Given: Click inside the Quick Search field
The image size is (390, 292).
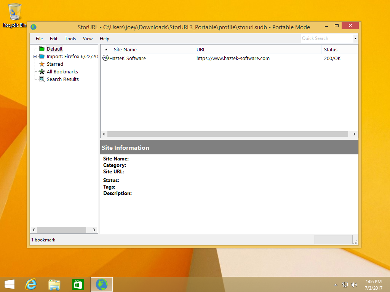Looking at the screenshot, I should (x=326, y=38).
